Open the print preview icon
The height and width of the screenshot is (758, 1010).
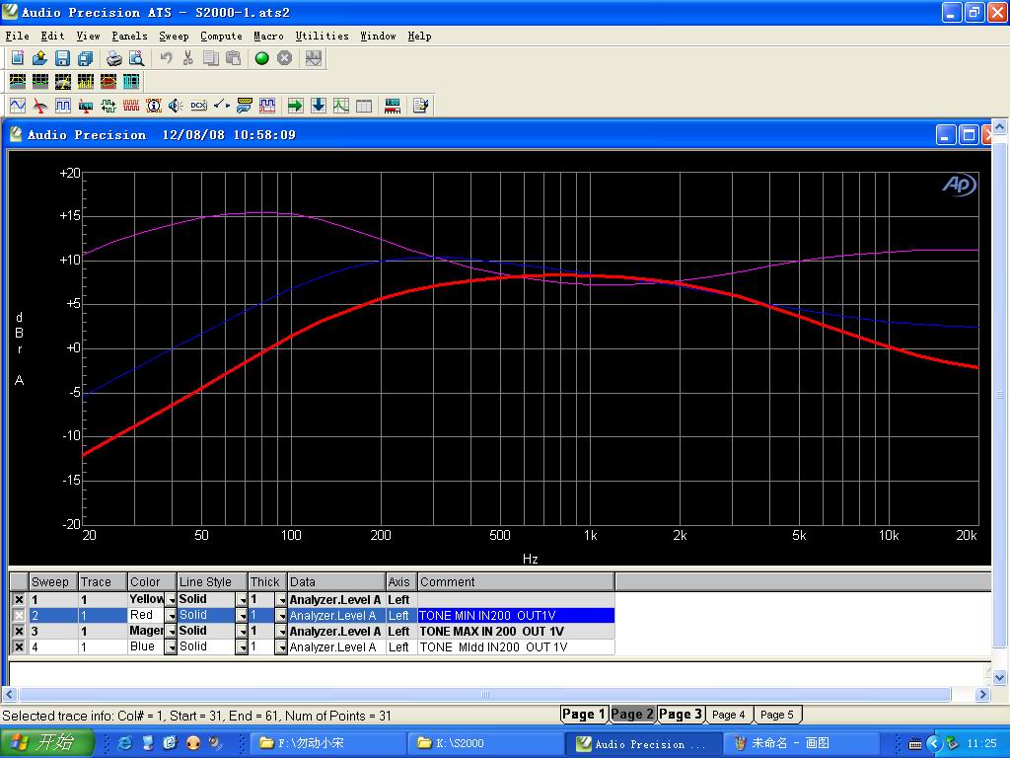[x=137, y=58]
